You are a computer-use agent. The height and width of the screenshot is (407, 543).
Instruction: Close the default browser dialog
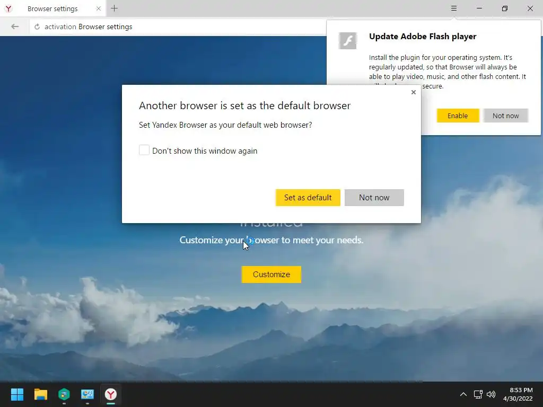414,92
